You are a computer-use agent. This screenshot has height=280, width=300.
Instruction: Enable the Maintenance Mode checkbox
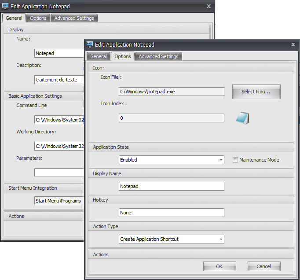(x=235, y=160)
